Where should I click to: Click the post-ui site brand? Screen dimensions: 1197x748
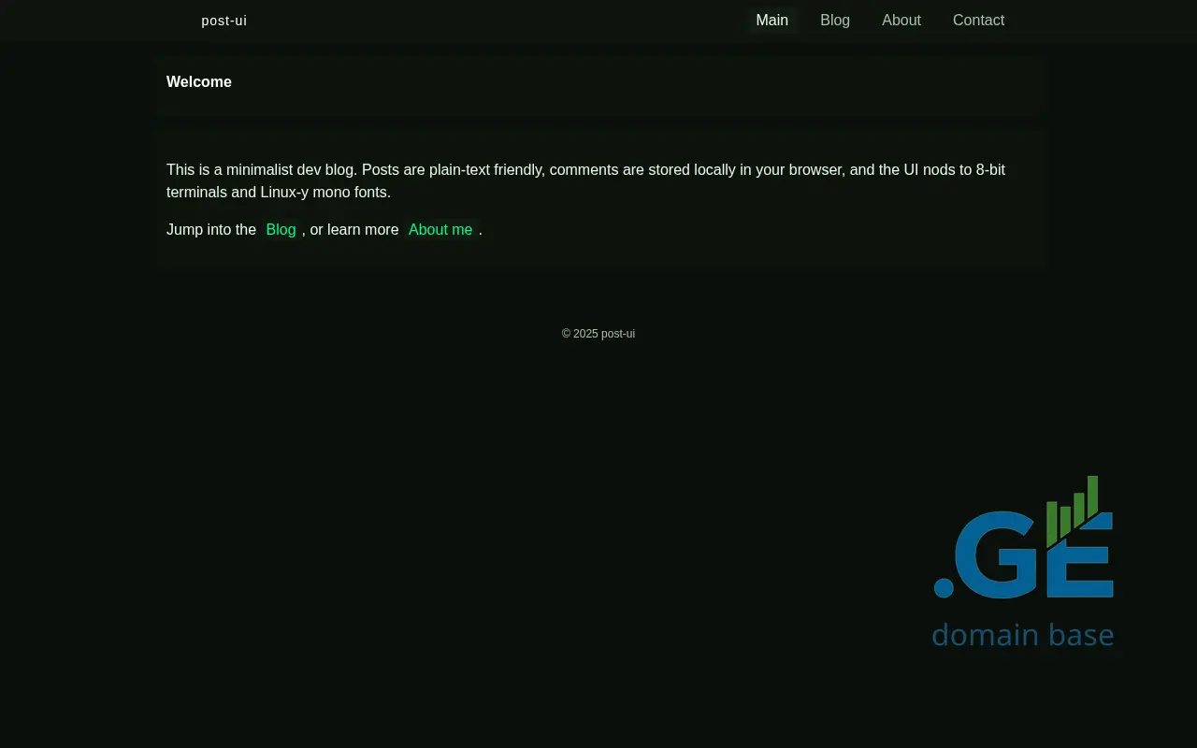[x=224, y=21]
